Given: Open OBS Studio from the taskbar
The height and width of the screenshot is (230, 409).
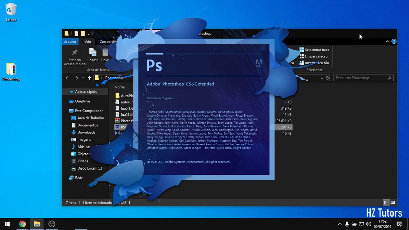Looking at the screenshot, I should [x=51, y=224].
